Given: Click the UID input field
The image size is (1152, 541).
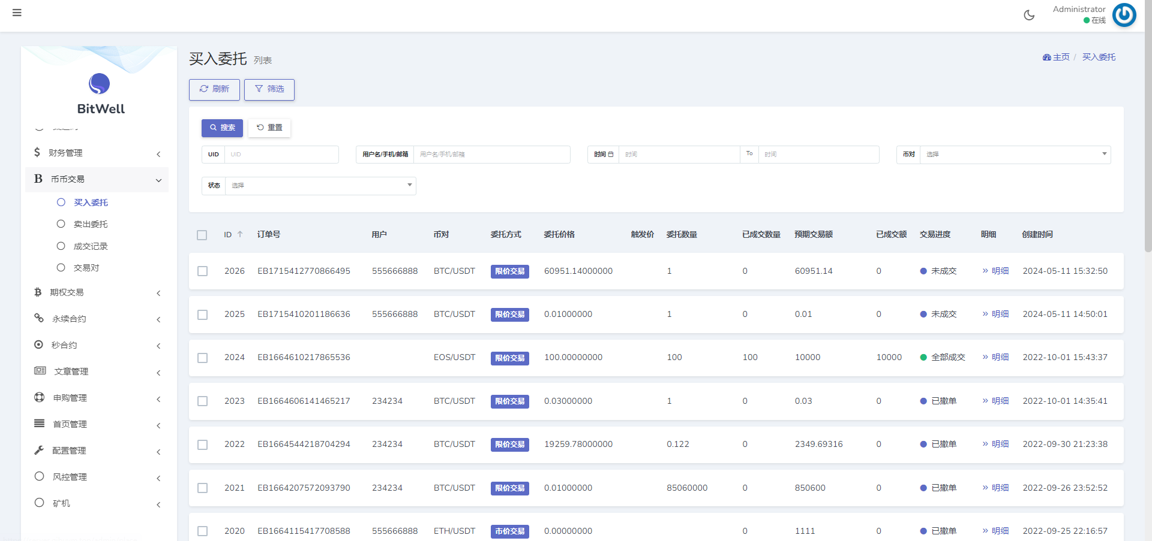Looking at the screenshot, I should [x=281, y=155].
